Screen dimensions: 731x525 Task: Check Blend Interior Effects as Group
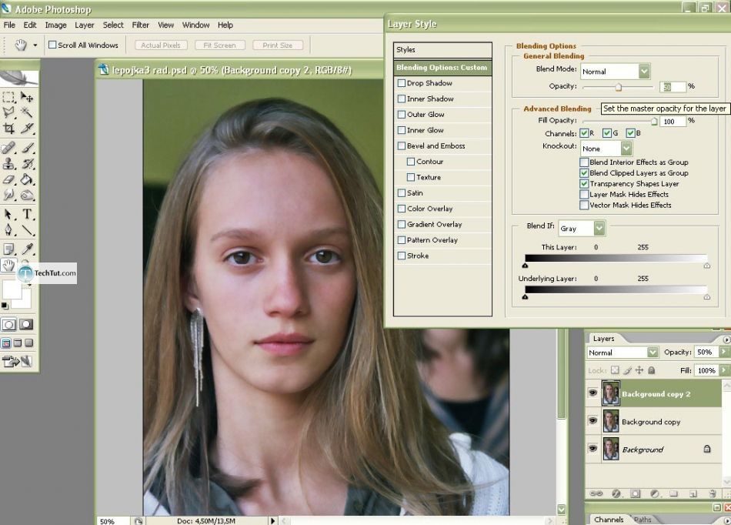[x=584, y=162]
